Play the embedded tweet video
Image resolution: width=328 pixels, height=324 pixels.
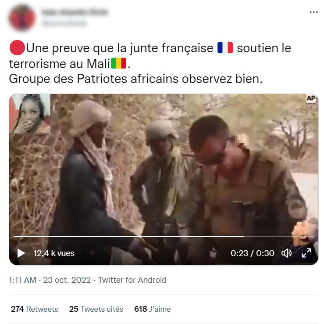pyautogui.click(x=21, y=253)
